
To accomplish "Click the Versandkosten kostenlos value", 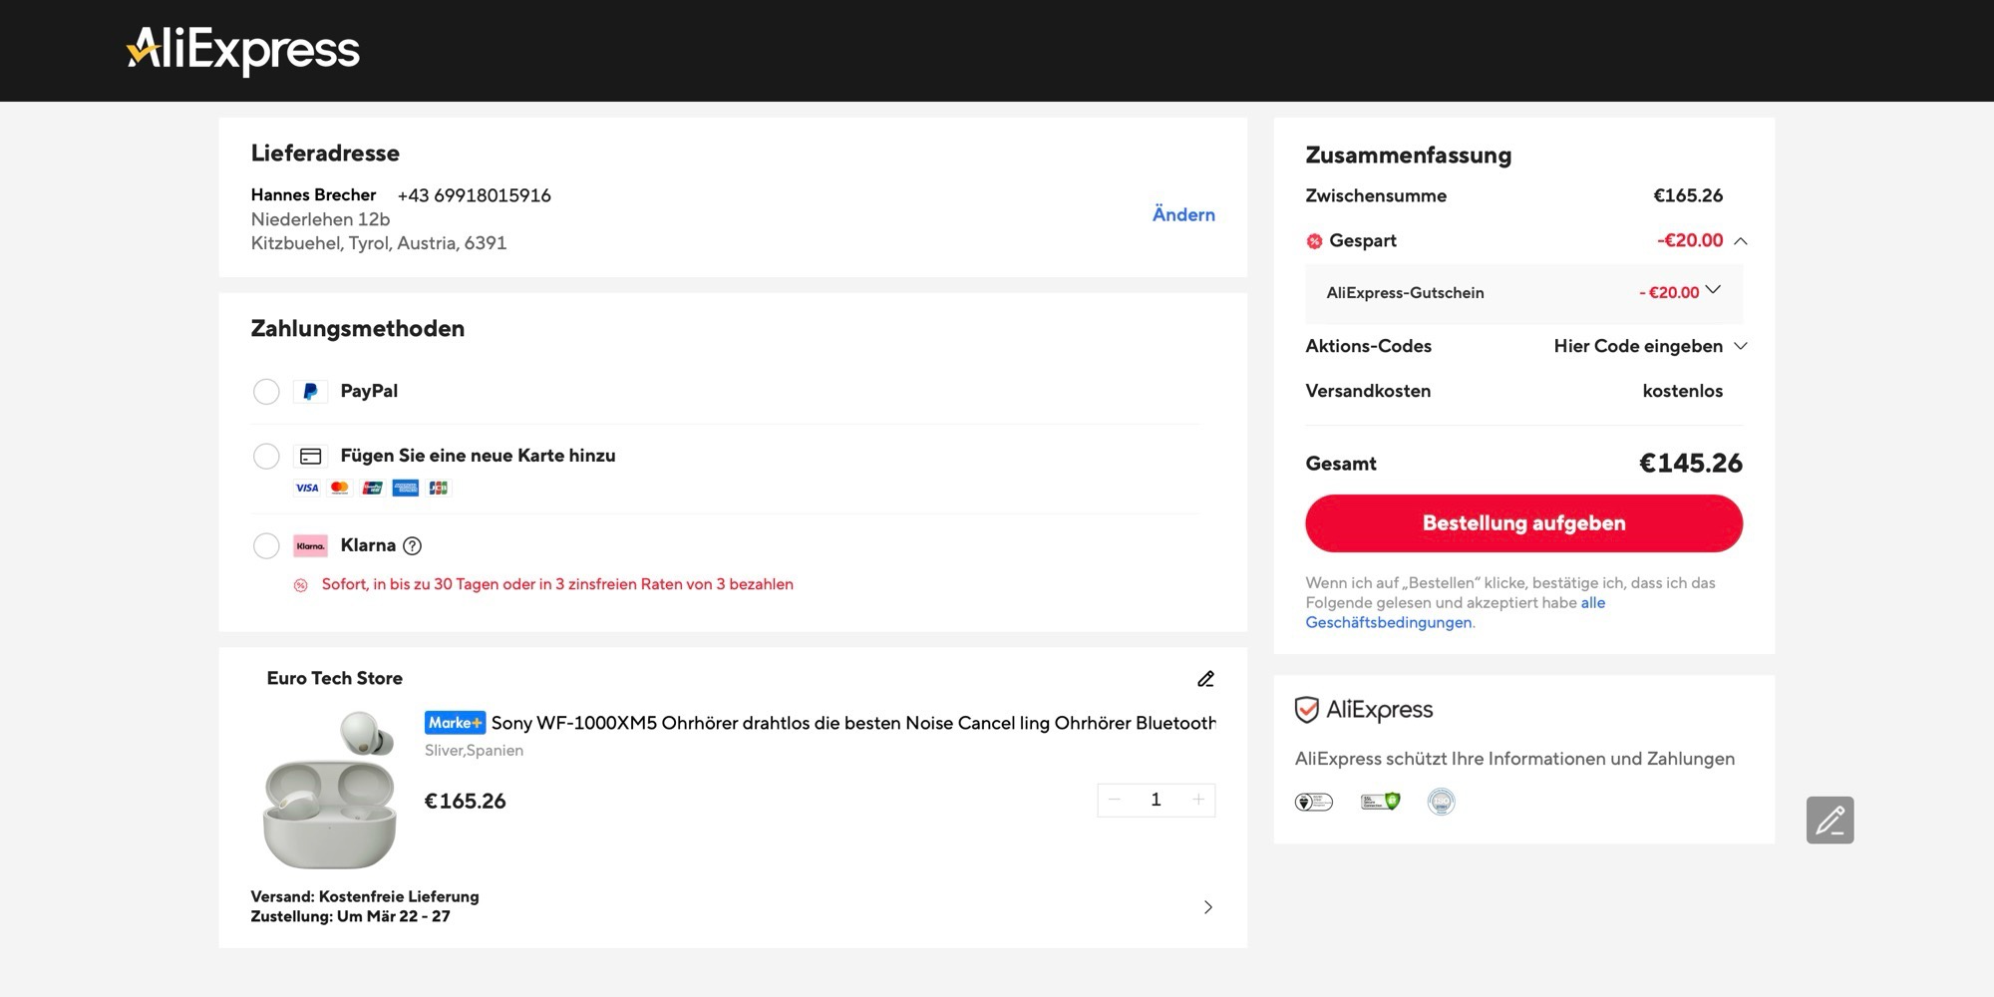I will click(1683, 391).
